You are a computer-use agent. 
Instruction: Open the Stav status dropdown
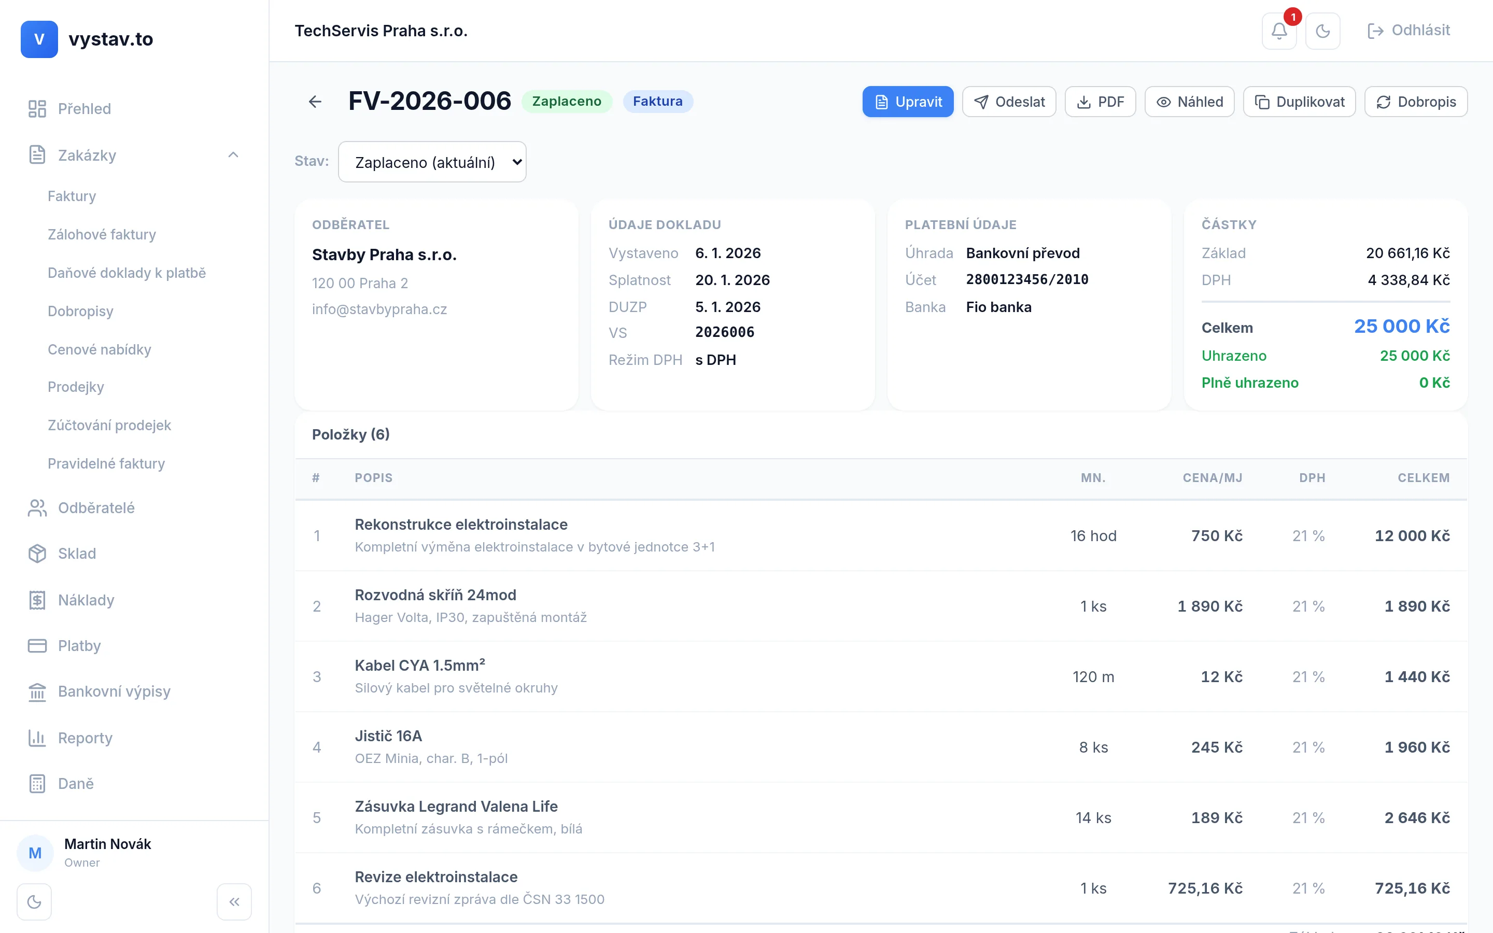tap(432, 162)
